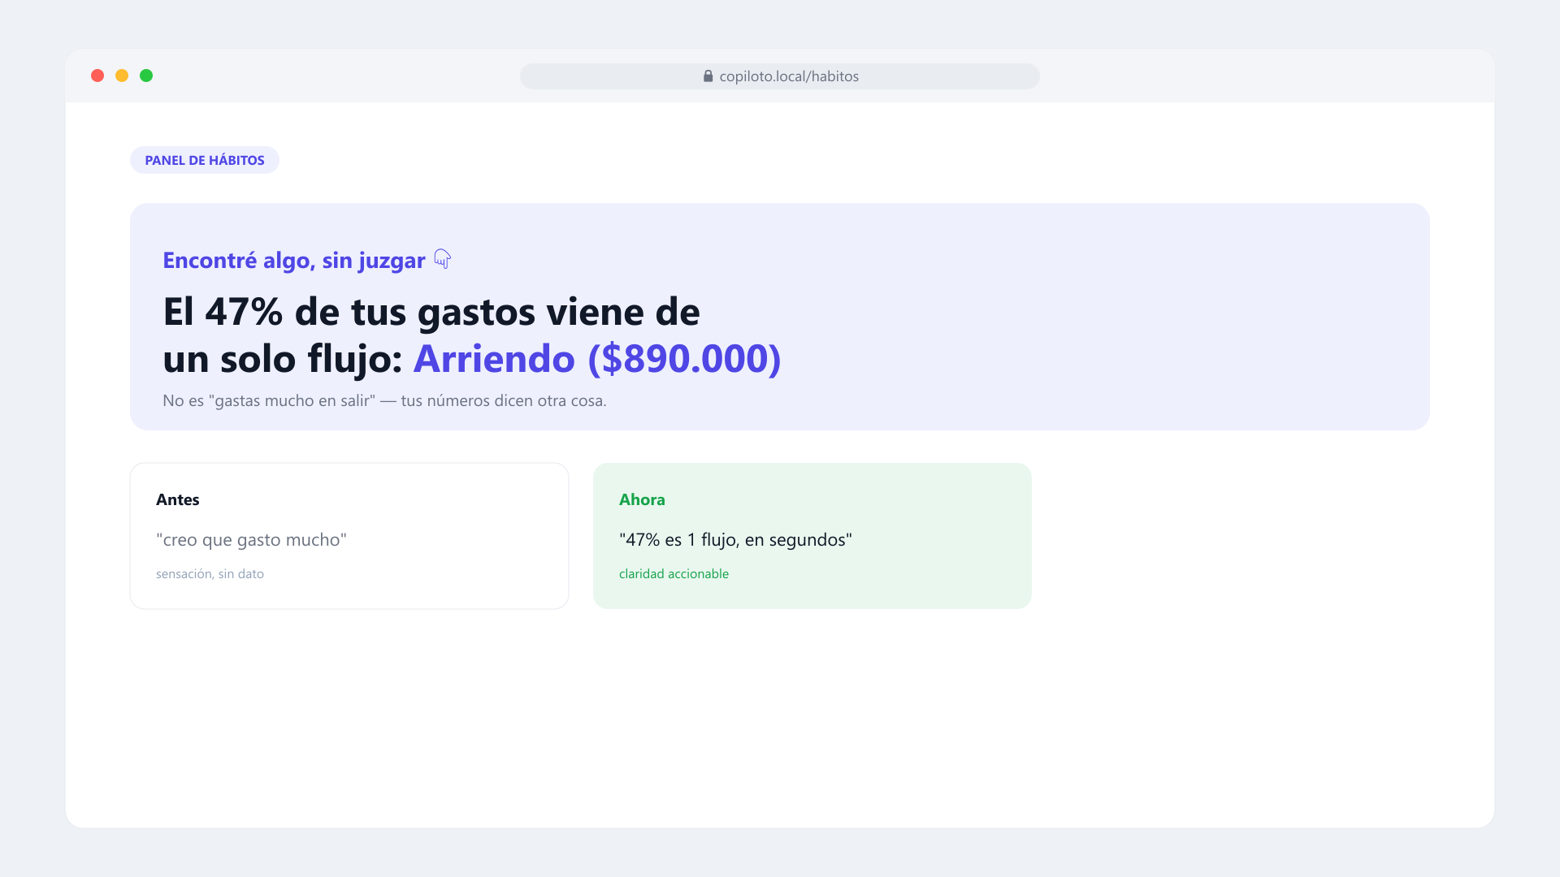
Task: Click the 'No es "gastas mucho en salir"' subtitle
Action: [x=384, y=400]
